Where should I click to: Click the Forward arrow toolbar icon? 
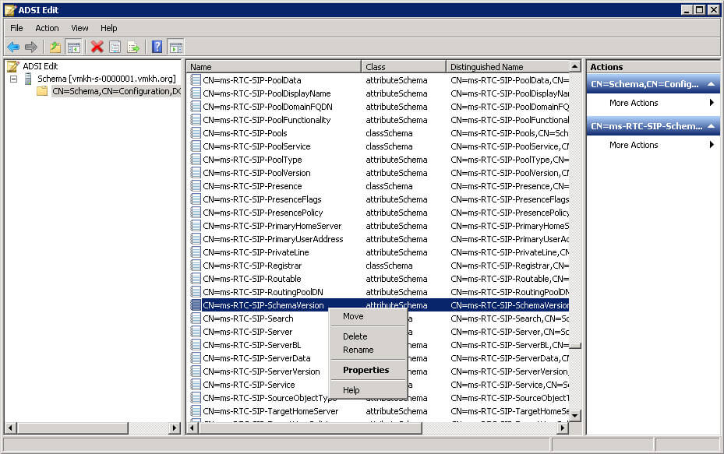[x=31, y=47]
